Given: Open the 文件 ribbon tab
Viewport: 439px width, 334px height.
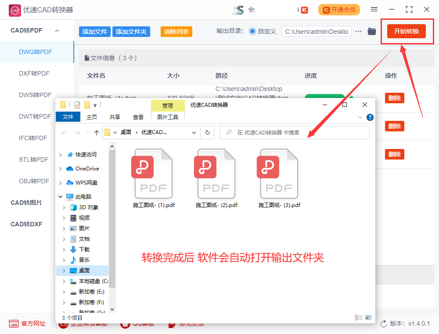Looking at the screenshot, I should 68,116.
